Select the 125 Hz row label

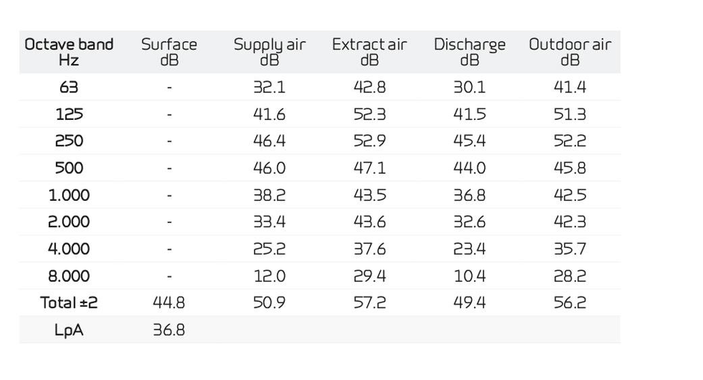coord(69,114)
